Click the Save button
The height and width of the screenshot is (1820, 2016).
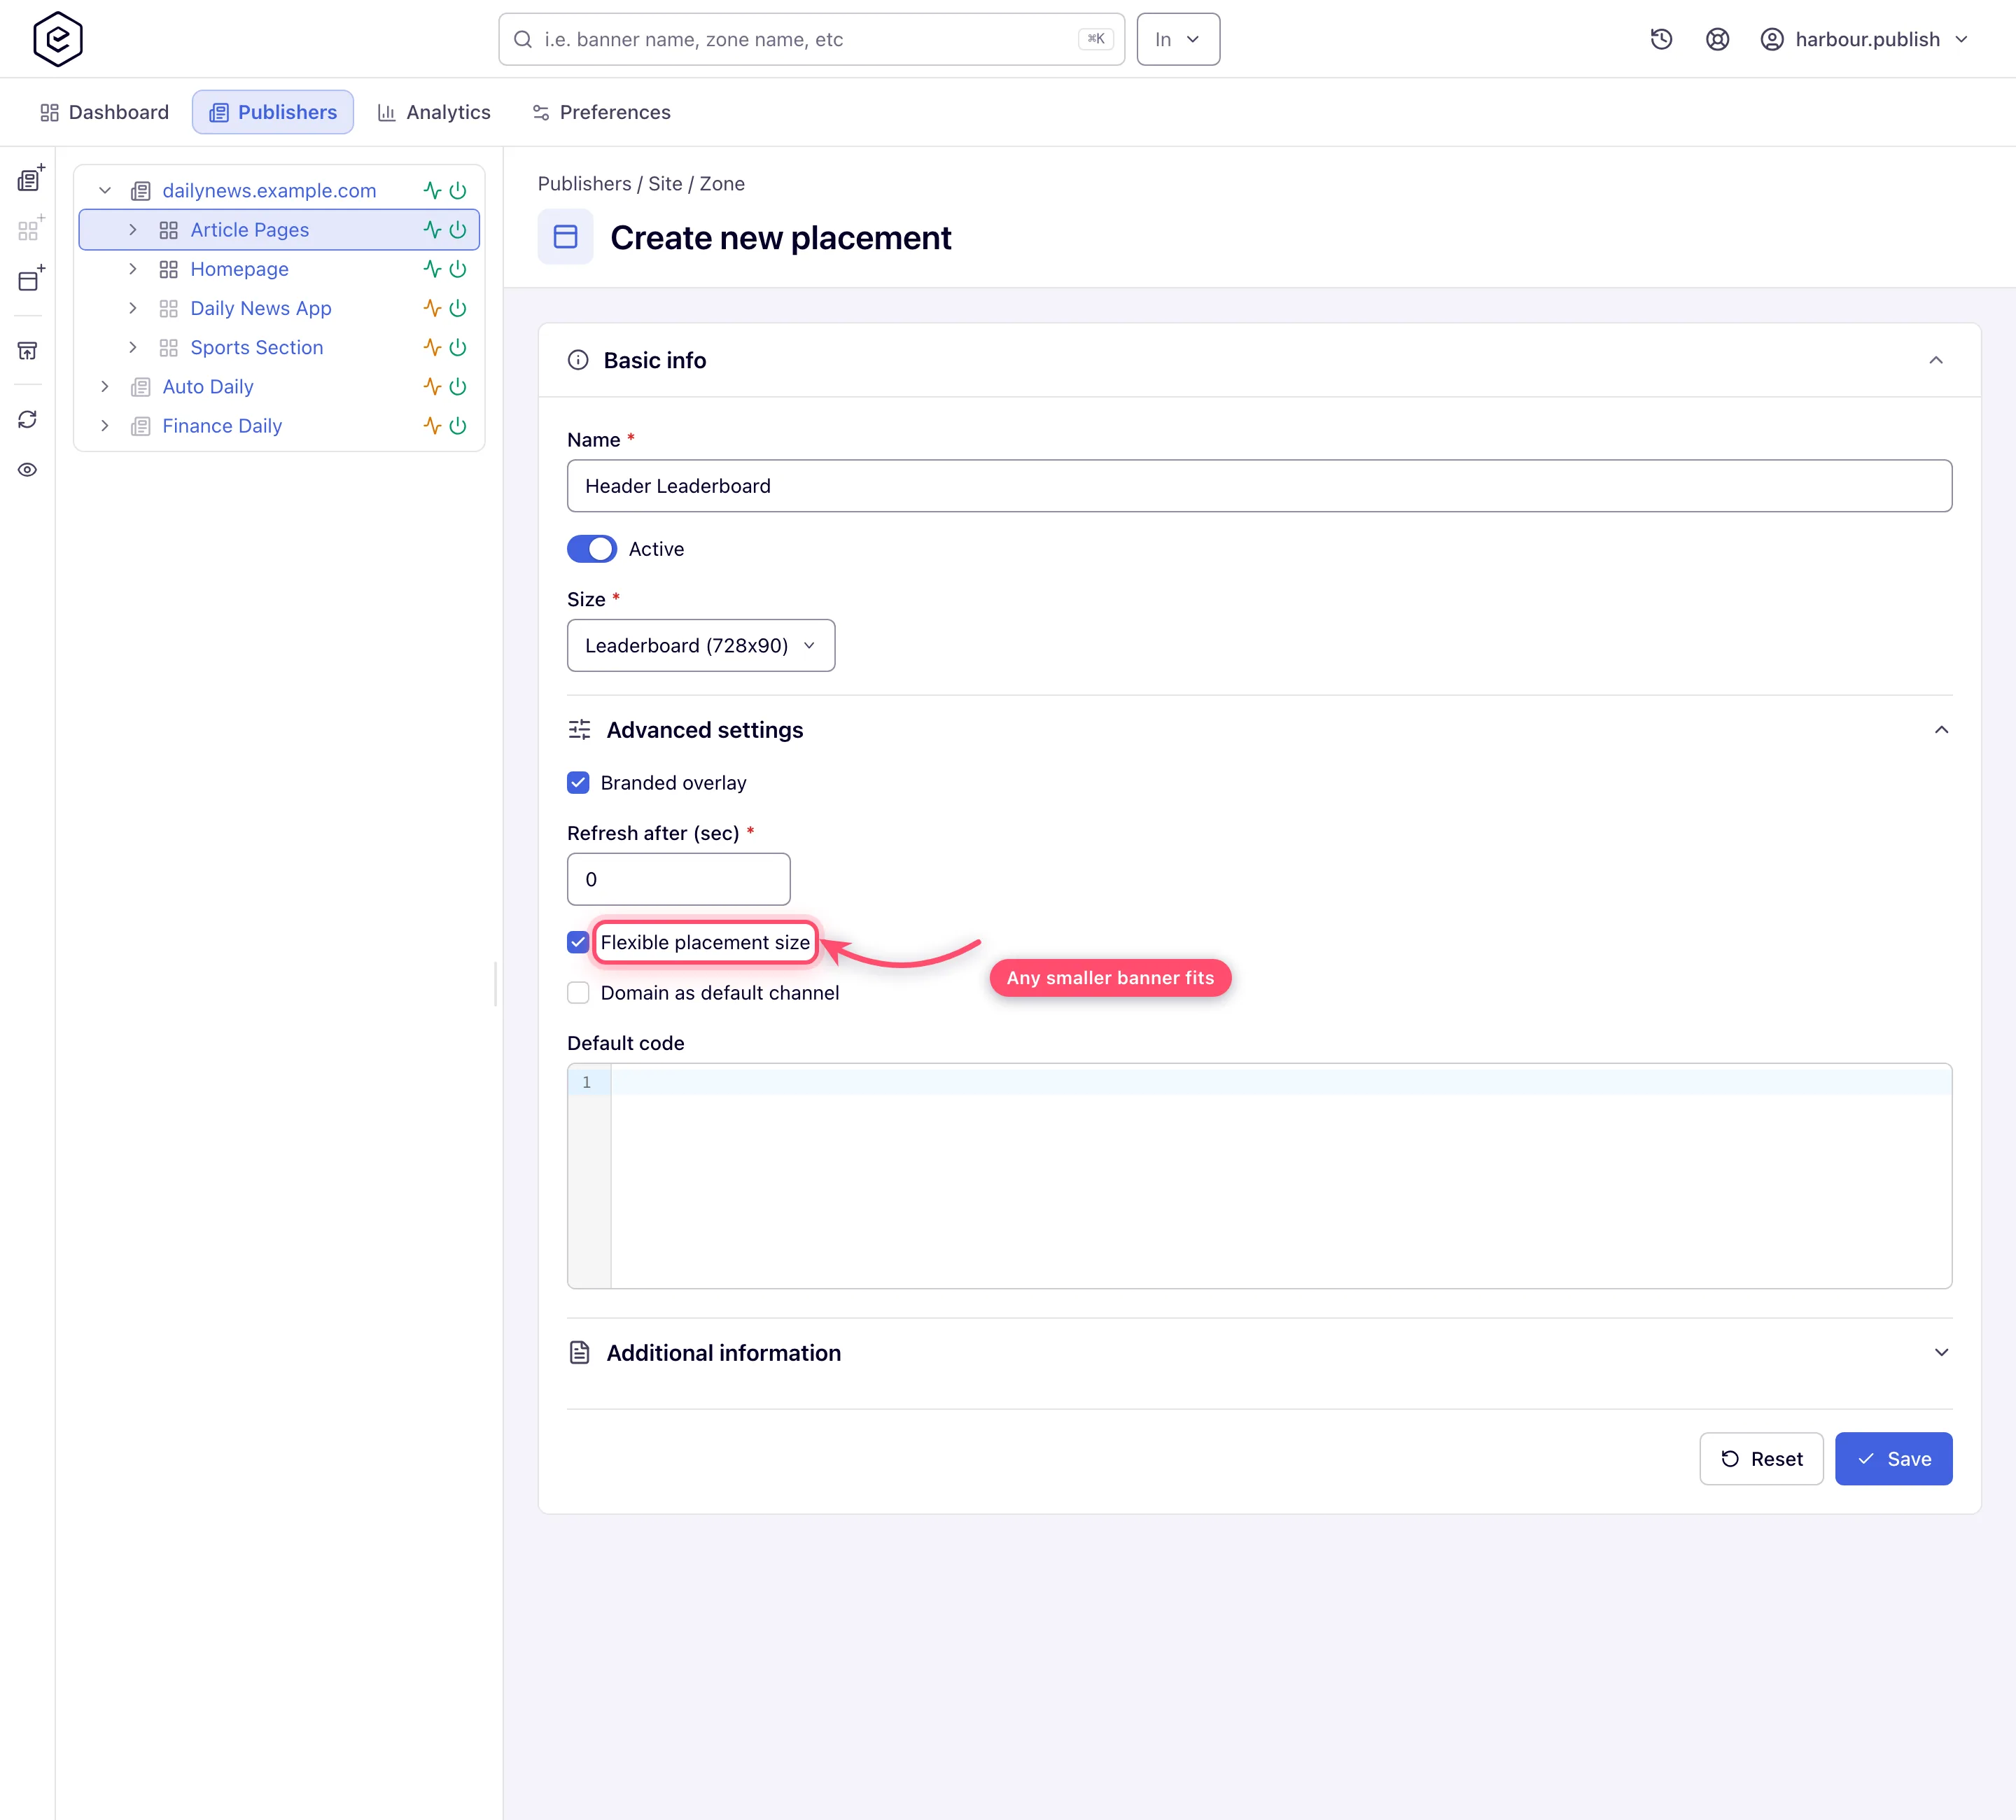coord(1893,1459)
